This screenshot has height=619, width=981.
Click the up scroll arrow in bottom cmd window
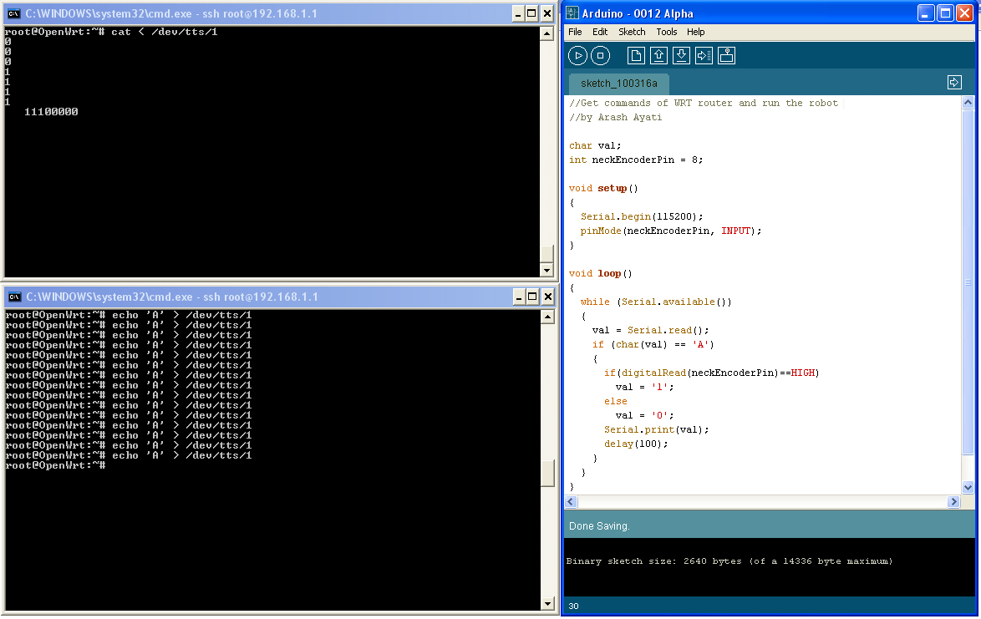pyautogui.click(x=547, y=317)
